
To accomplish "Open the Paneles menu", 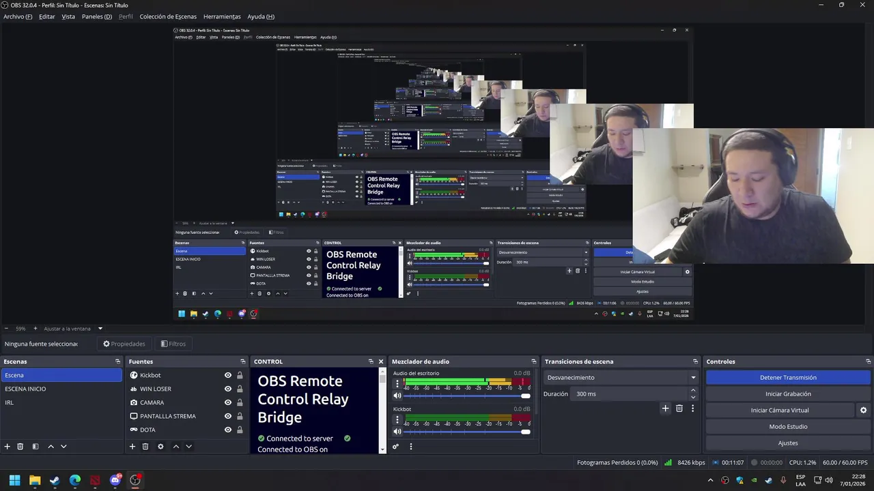I will [97, 16].
